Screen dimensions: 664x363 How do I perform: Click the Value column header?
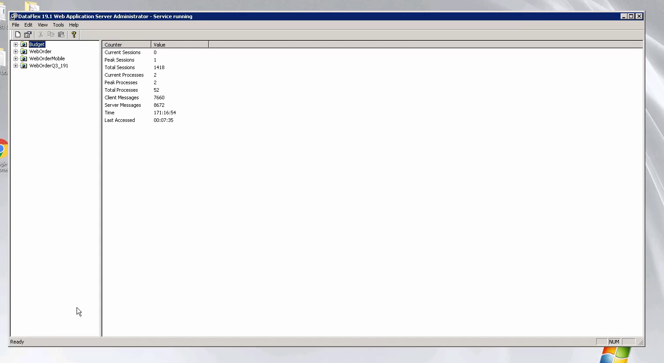point(179,45)
